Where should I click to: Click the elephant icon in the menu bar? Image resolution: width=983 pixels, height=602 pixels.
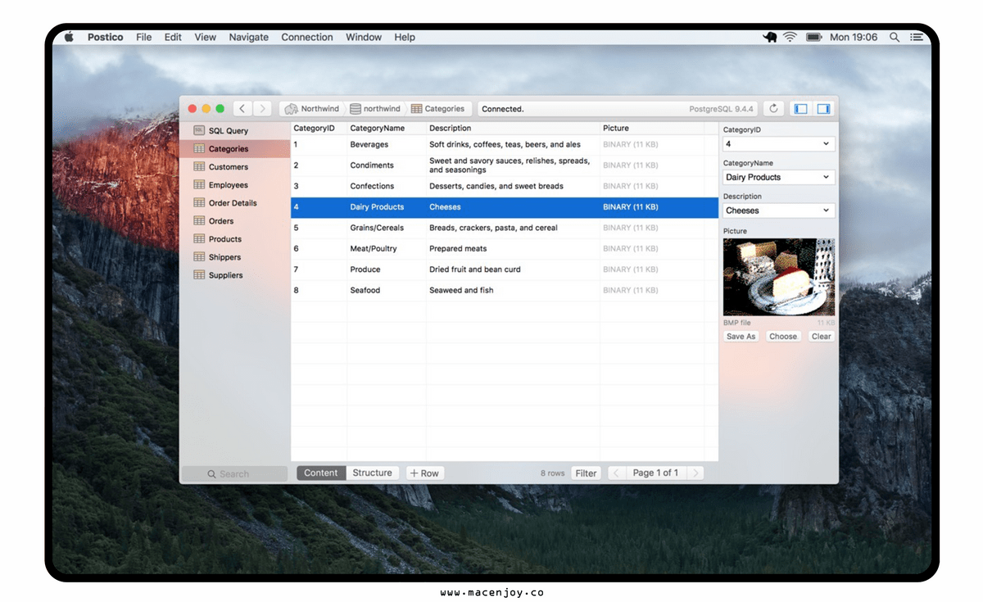point(770,37)
